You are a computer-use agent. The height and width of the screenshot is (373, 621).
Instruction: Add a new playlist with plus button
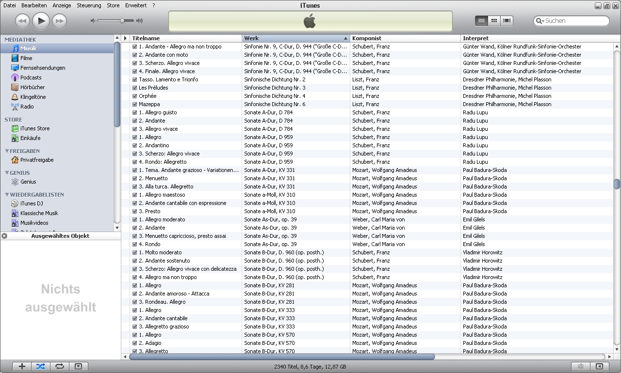[x=22, y=367]
